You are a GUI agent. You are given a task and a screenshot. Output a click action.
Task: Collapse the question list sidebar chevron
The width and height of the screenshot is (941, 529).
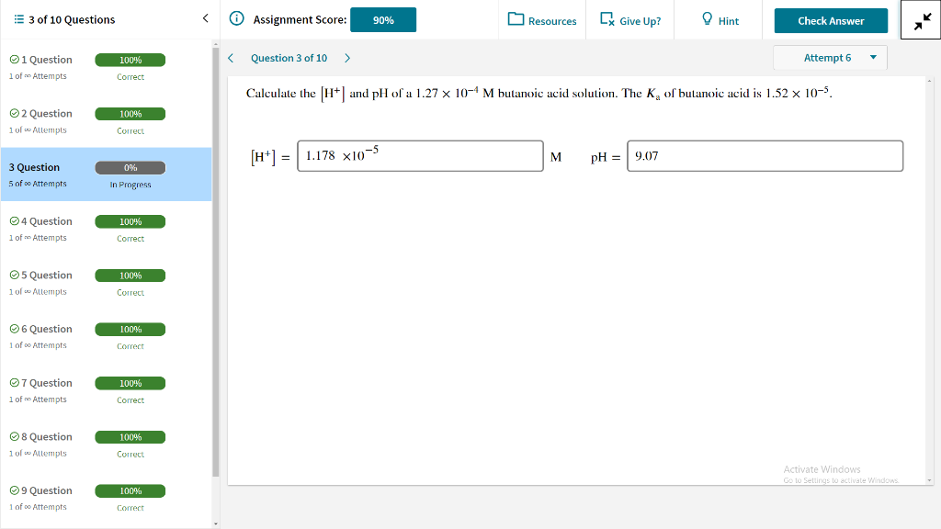click(206, 18)
